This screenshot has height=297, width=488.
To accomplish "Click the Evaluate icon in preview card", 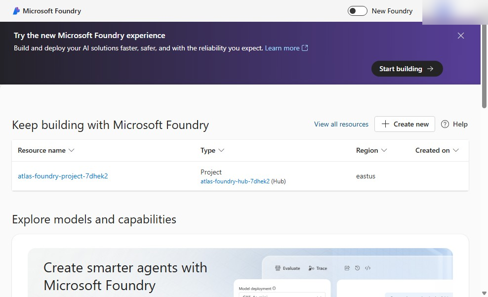I will [x=278, y=268].
